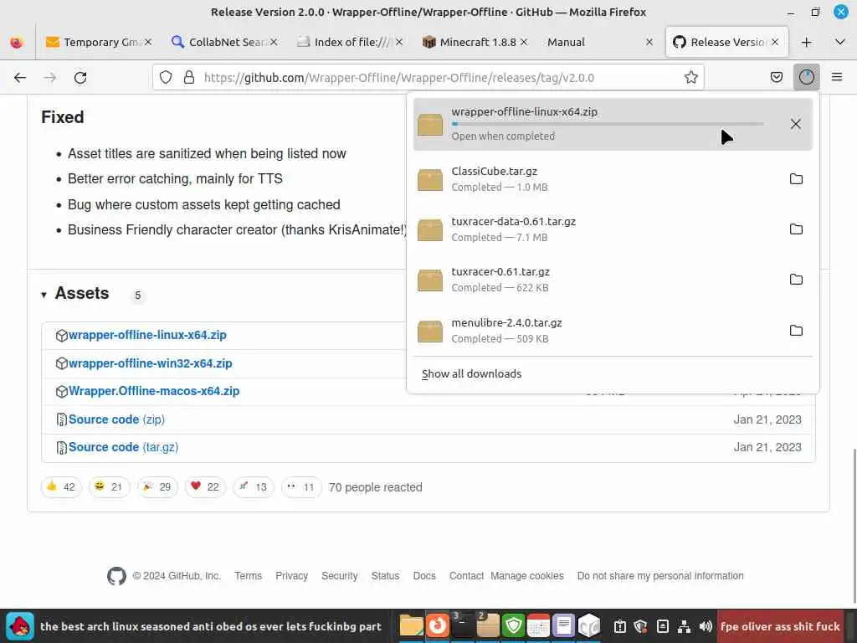Show tuxracer-data-0.61.tar.gz in its folder

(x=797, y=229)
